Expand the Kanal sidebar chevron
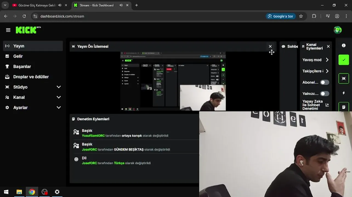 [x=59, y=97]
